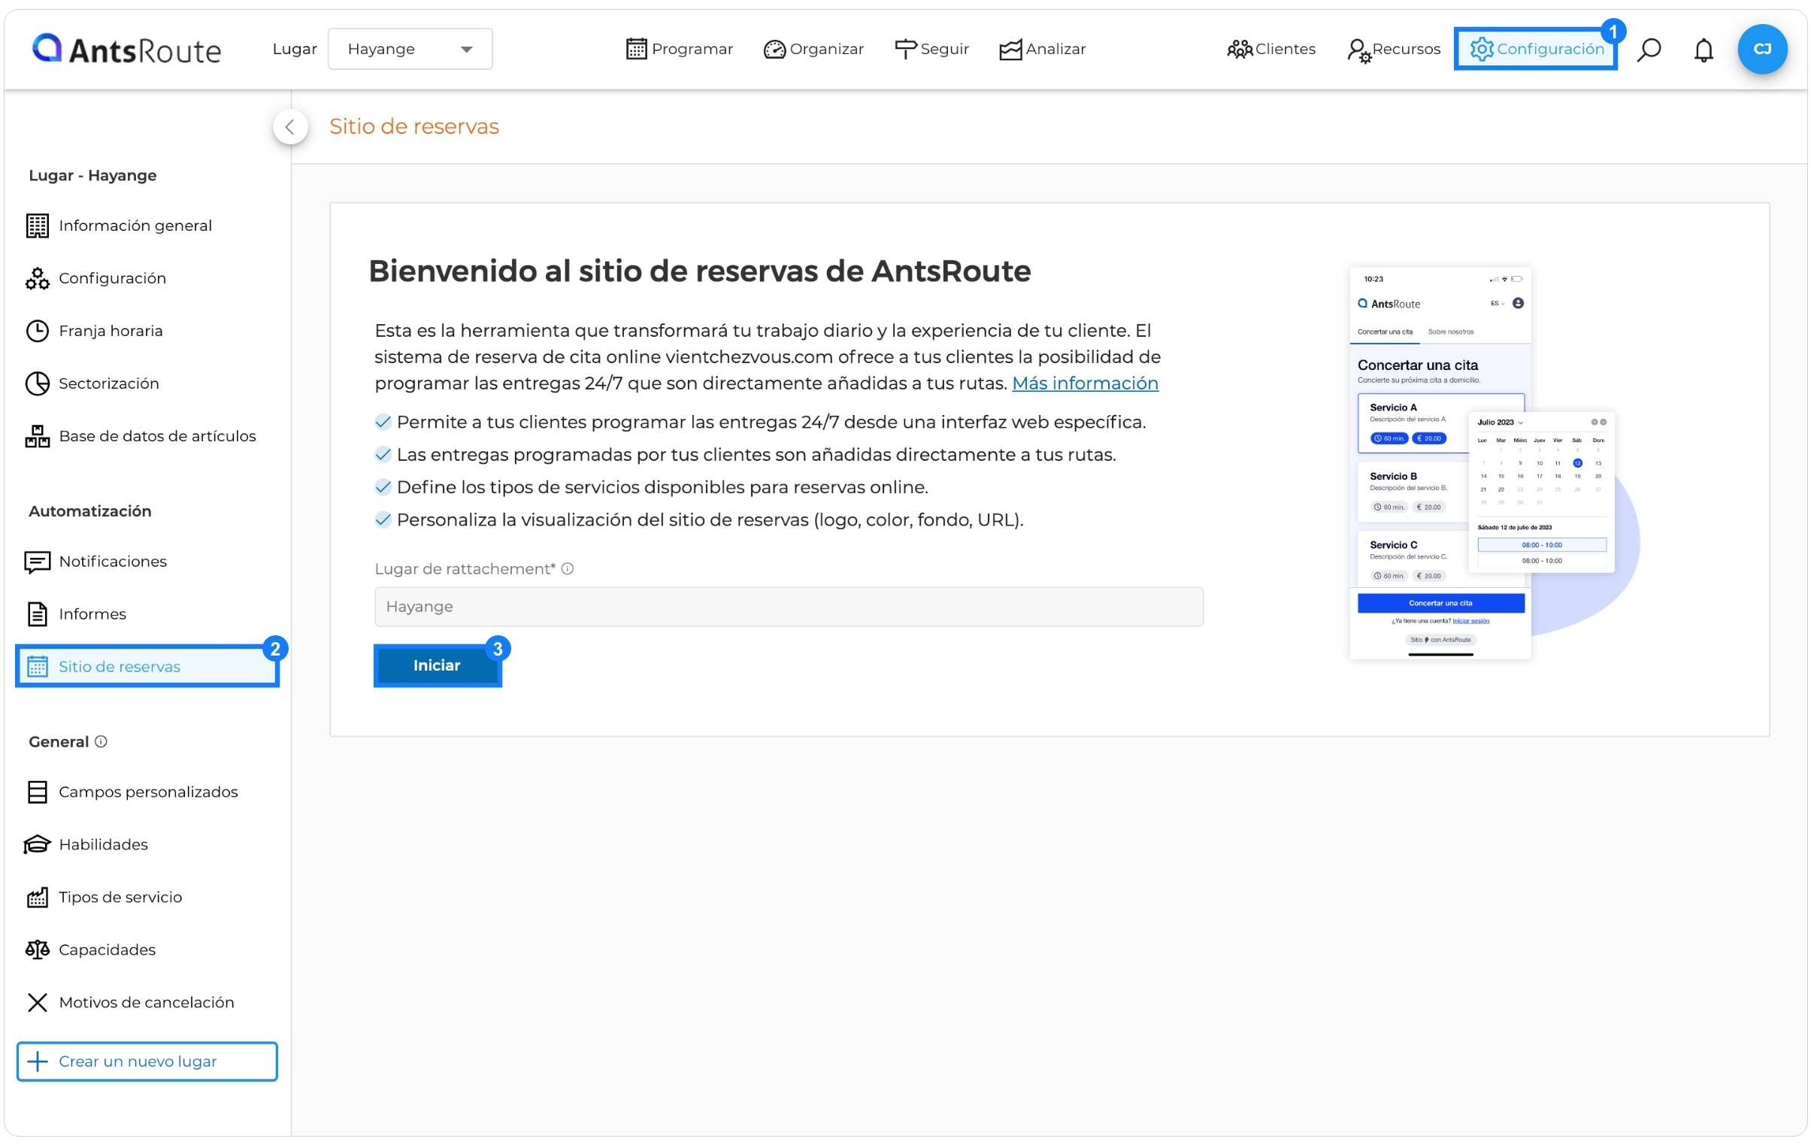The image size is (1811, 1145).
Task: Click the General info icon
Action: point(101,742)
